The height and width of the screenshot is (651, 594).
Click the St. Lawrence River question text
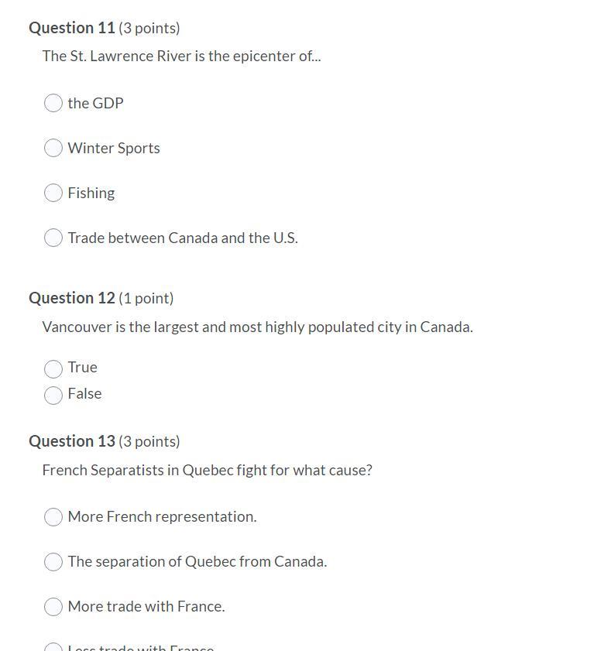(181, 56)
